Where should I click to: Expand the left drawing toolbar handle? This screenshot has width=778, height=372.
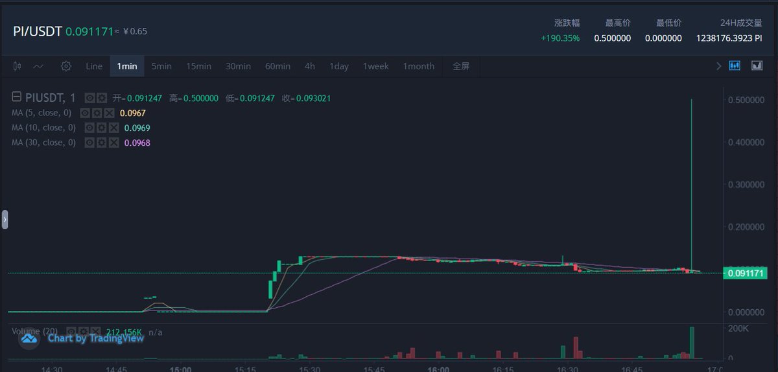point(5,220)
